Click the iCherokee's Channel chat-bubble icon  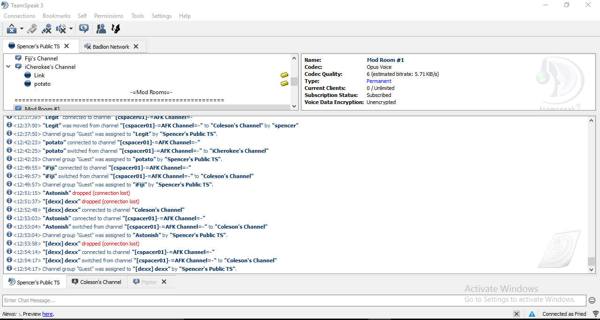click(x=18, y=67)
